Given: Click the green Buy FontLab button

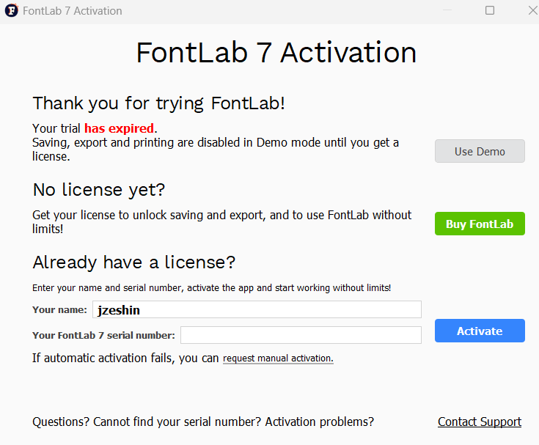Looking at the screenshot, I should click(480, 224).
